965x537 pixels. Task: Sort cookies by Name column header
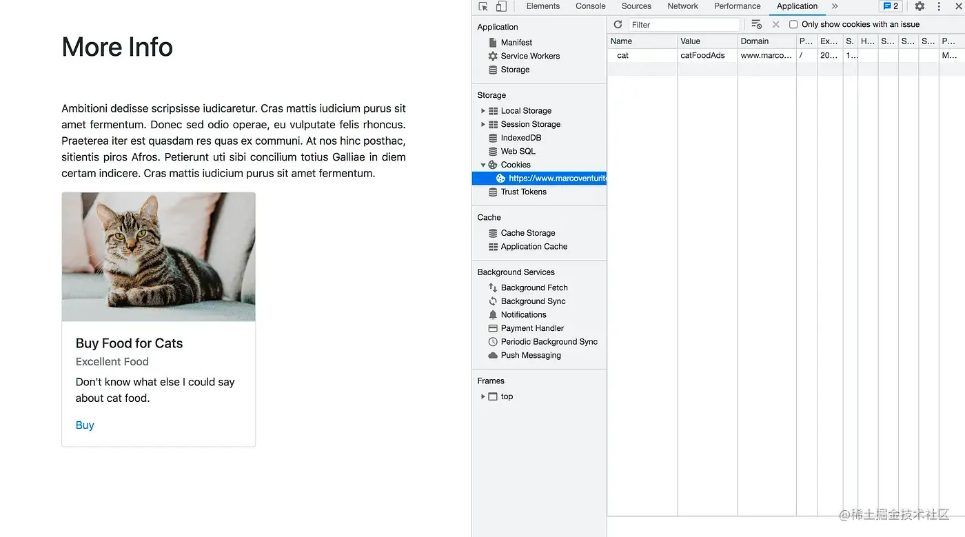(642, 41)
